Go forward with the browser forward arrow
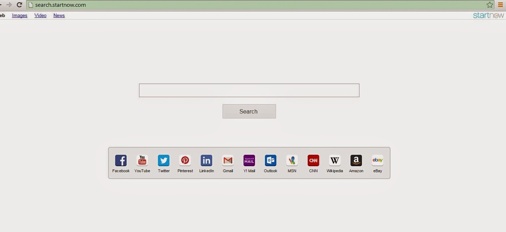Viewport: 506px width, 232px height. 9,5
